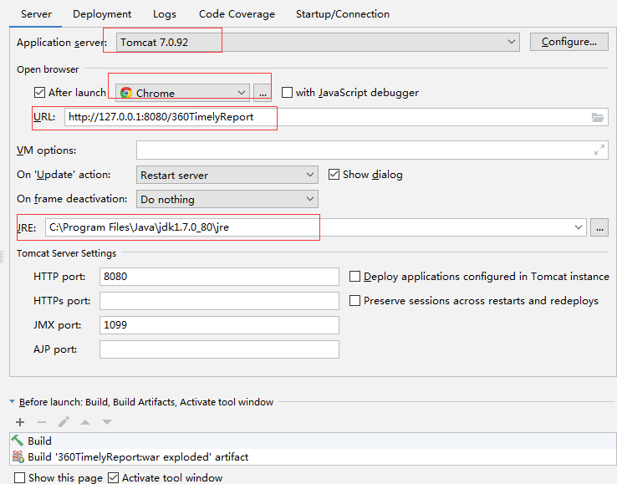Expand the VM options field icon
Viewport: 617px width, 484px height.
click(599, 150)
